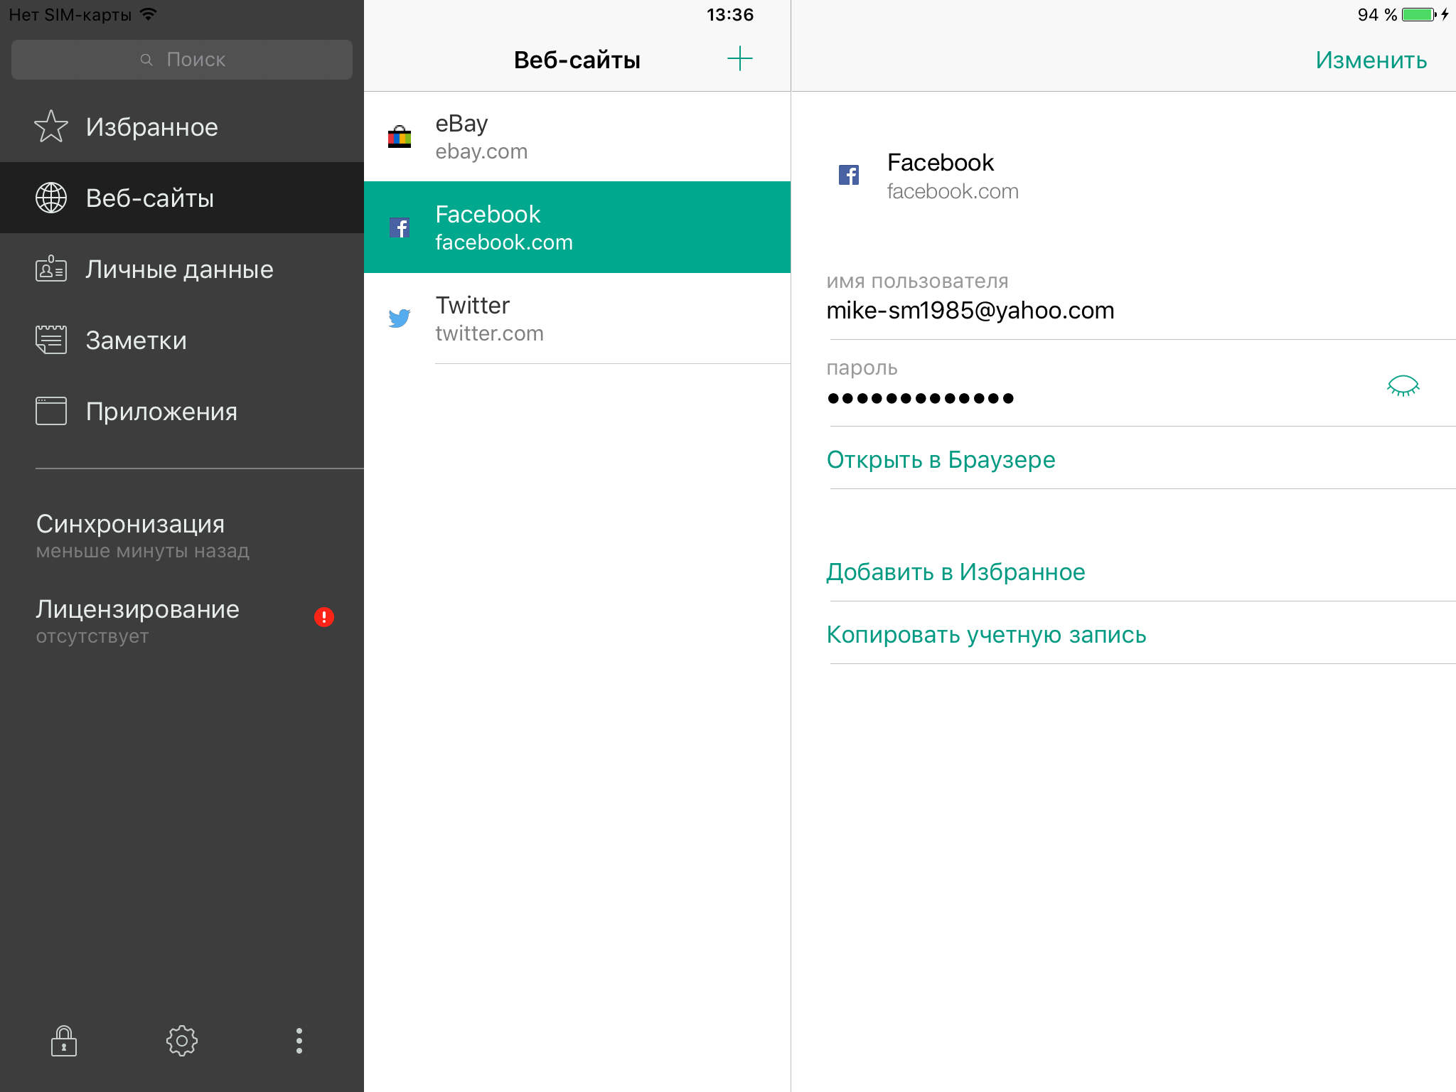Click the Facebook icon in details pane
Image resolution: width=1456 pixels, height=1092 pixels.
[x=849, y=175]
